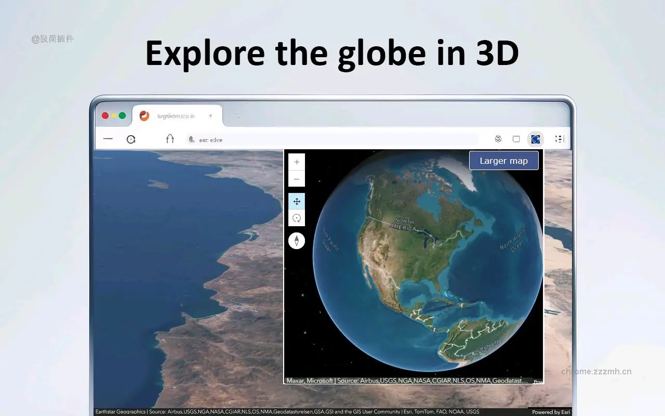
Task: Reset orientation using the compass needle
Action: point(296,240)
